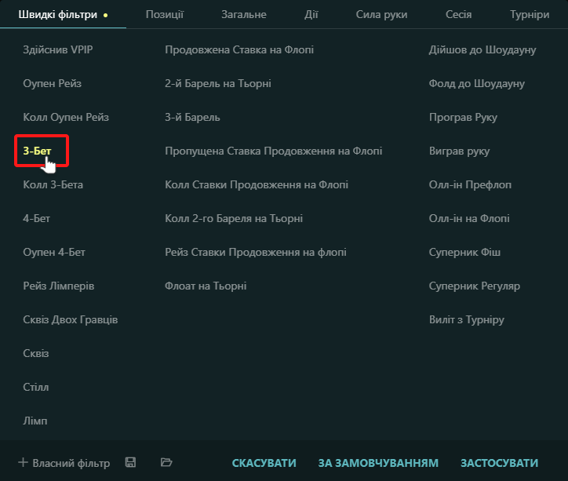Screen dimensions: 568x481
Task: Select the Виліт з Турніру filter
Action: pyautogui.click(x=467, y=319)
